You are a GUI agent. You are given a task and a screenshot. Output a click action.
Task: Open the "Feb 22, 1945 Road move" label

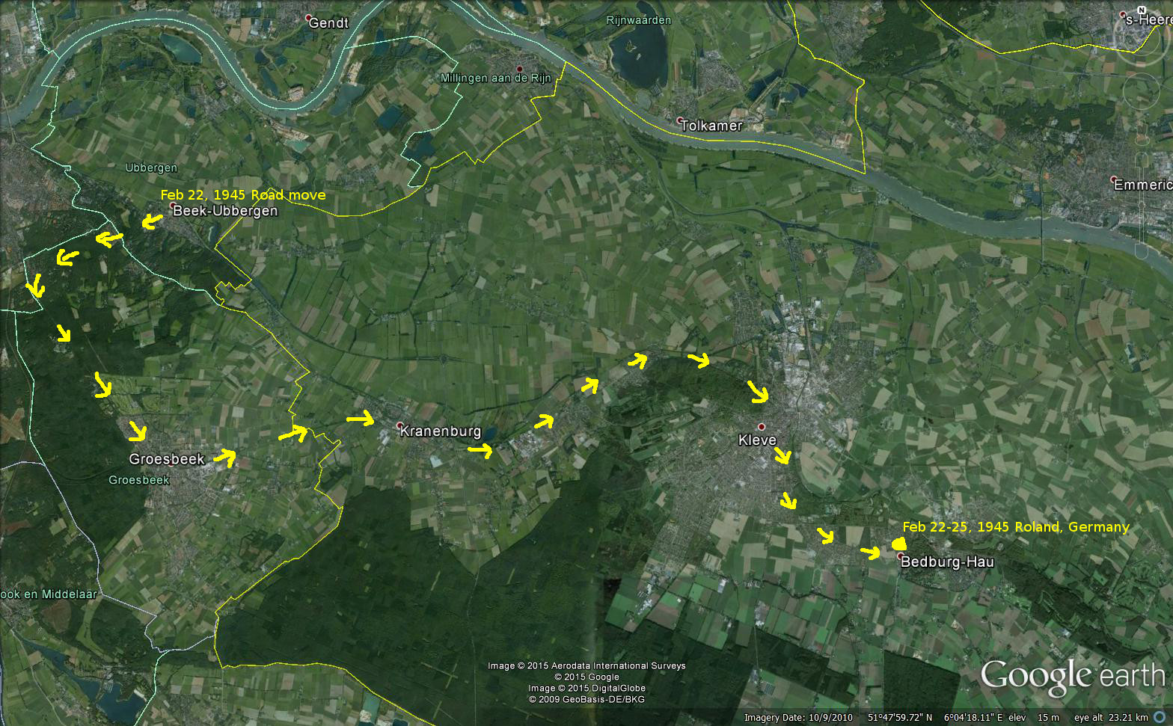point(243,195)
